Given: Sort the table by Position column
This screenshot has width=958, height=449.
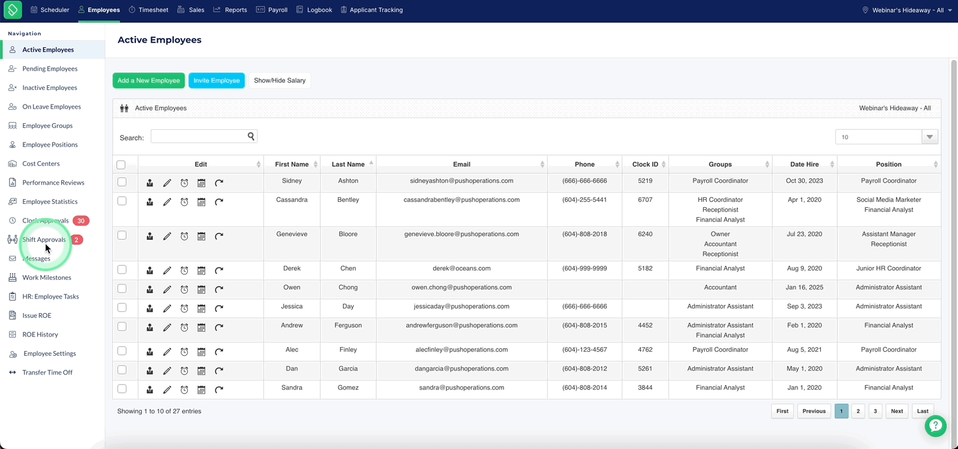Looking at the screenshot, I should click(889, 164).
